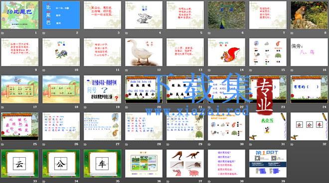
Task: Select slide 19 with question mark
Action: coord(102,89)
